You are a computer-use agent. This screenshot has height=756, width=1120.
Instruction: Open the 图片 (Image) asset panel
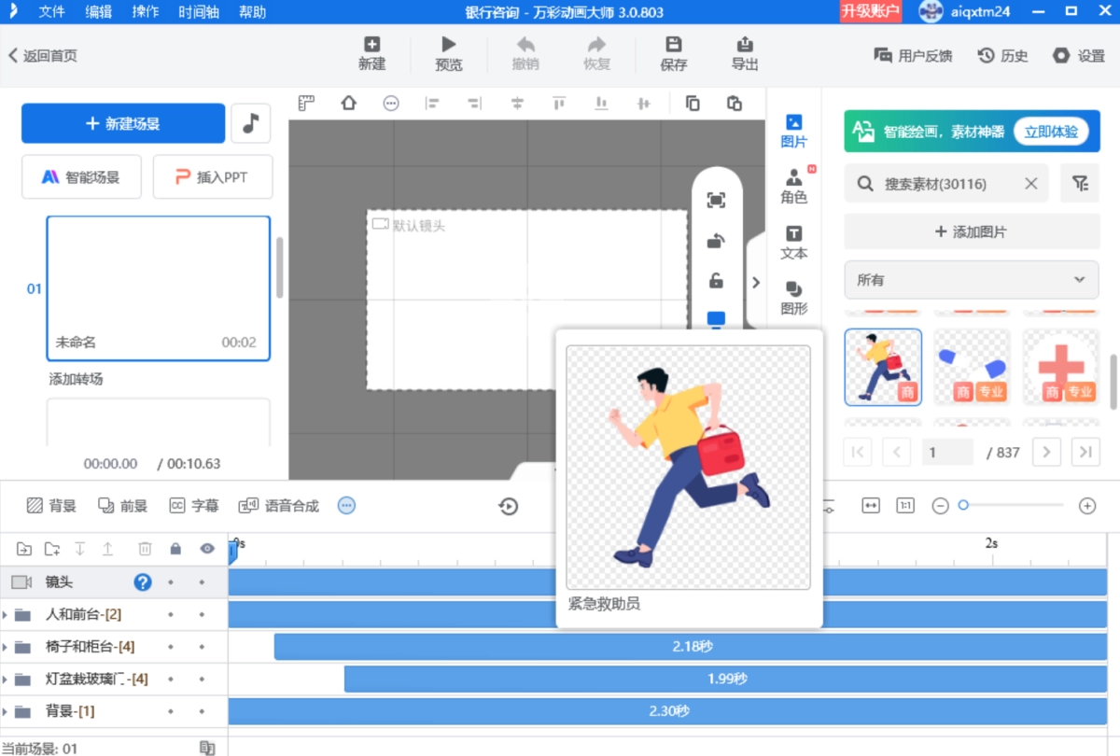coord(793,131)
